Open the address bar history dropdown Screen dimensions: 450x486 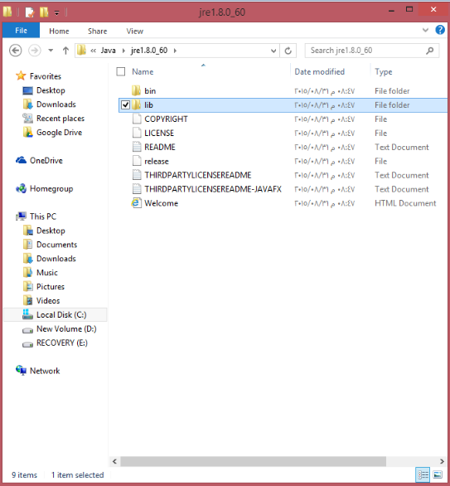tap(273, 51)
